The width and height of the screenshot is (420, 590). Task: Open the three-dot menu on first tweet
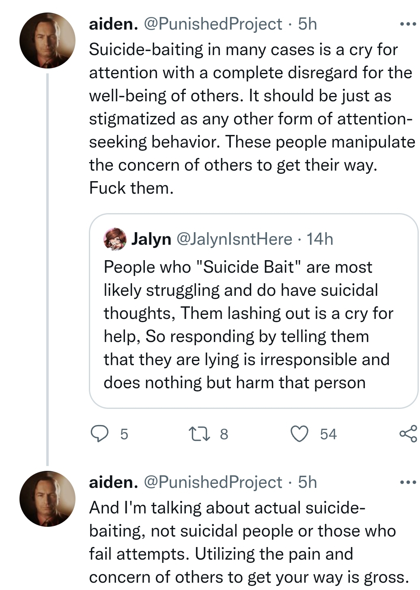coord(408,24)
